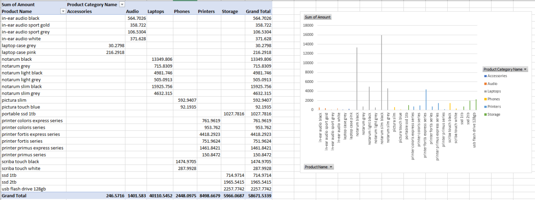Select the Storage legend color marker

click(x=486, y=114)
